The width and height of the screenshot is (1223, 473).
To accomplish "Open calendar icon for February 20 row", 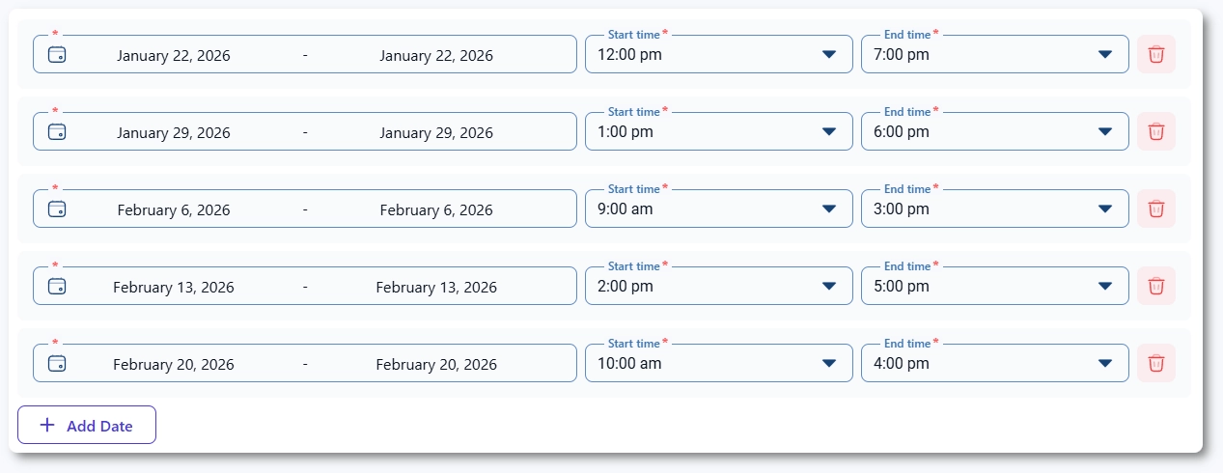I will (57, 364).
